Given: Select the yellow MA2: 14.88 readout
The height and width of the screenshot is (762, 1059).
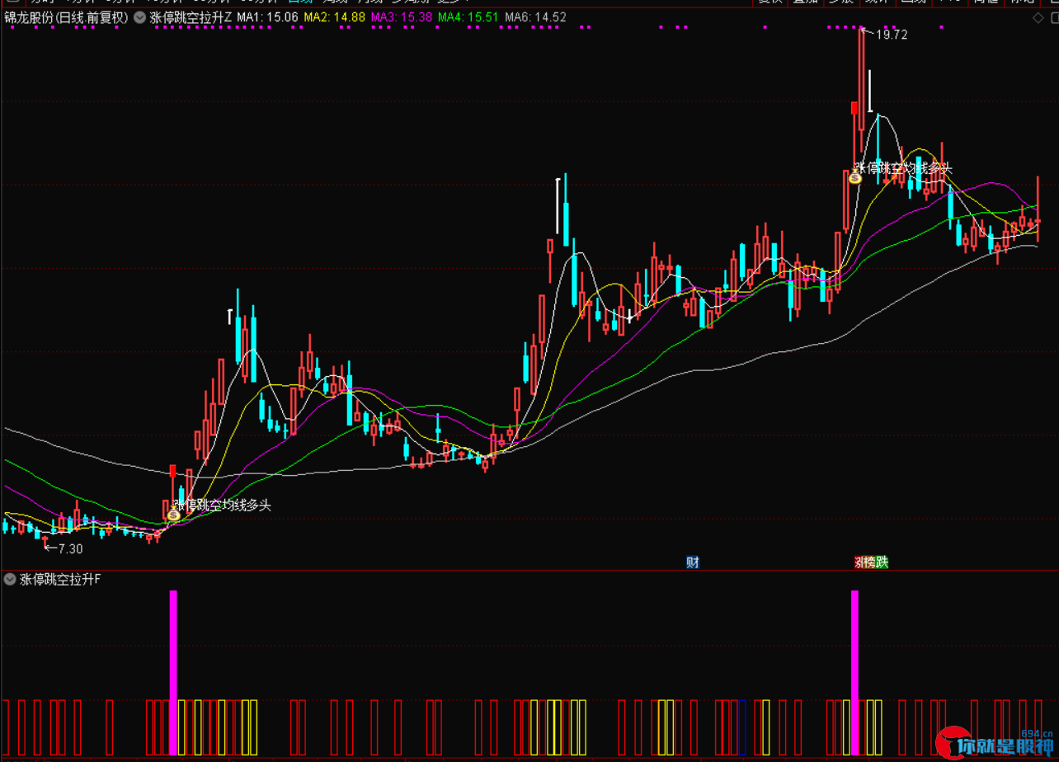Looking at the screenshot, I should click(335, 17).
